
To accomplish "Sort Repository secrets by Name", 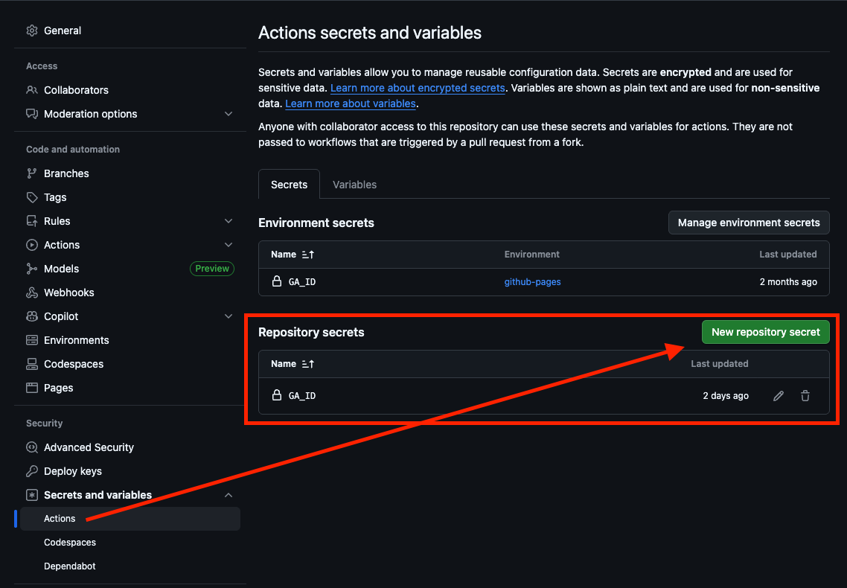I will click(293, 364).
